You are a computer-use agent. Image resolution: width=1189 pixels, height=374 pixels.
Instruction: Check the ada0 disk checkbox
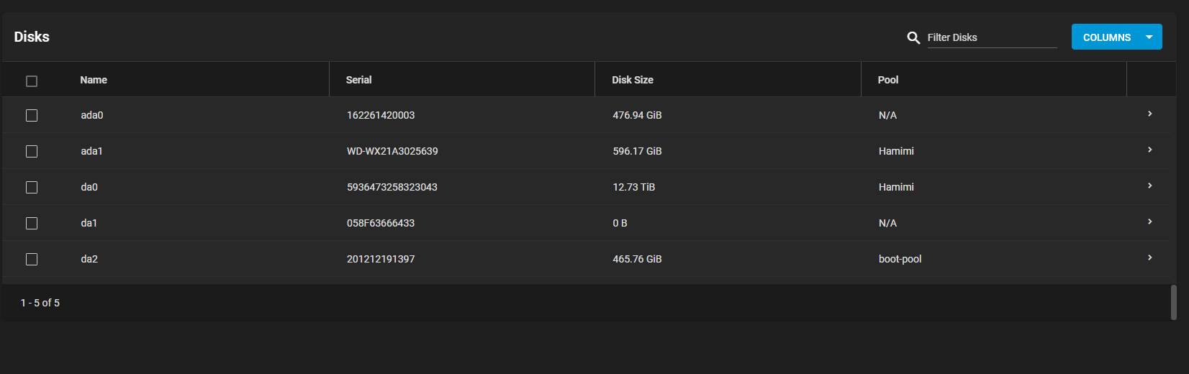[x=32, y=115]
